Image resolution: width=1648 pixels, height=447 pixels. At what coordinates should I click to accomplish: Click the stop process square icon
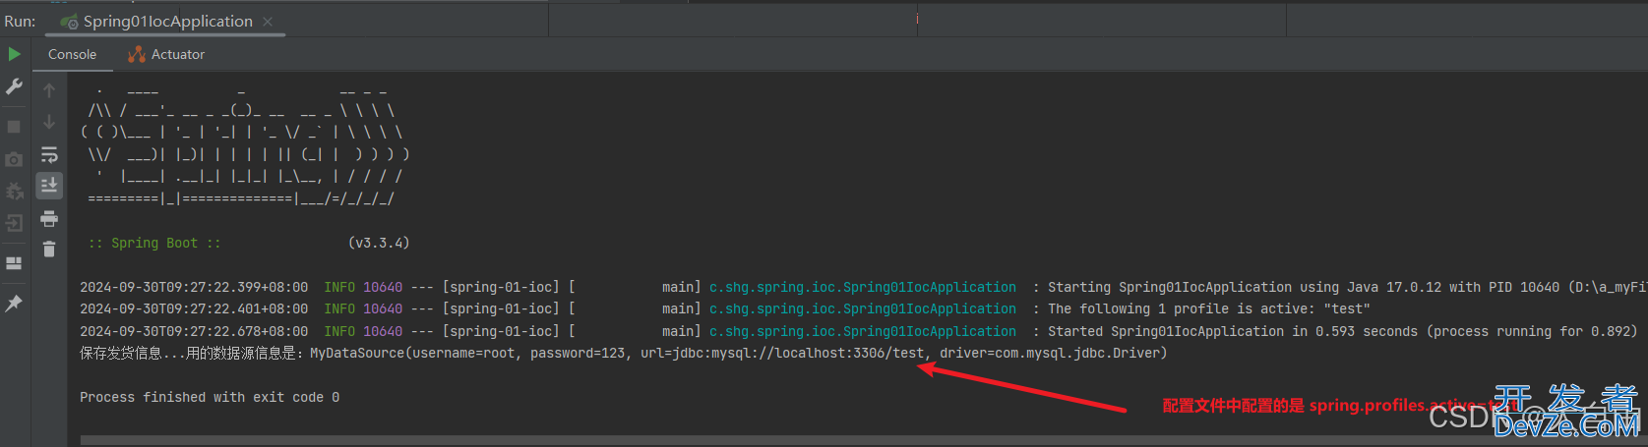(14, 127)
